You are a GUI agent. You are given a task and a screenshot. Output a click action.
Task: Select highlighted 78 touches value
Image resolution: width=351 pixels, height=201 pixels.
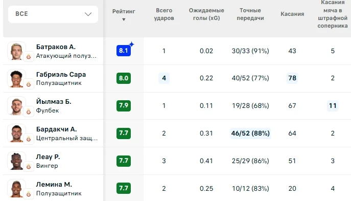point(292,78)
